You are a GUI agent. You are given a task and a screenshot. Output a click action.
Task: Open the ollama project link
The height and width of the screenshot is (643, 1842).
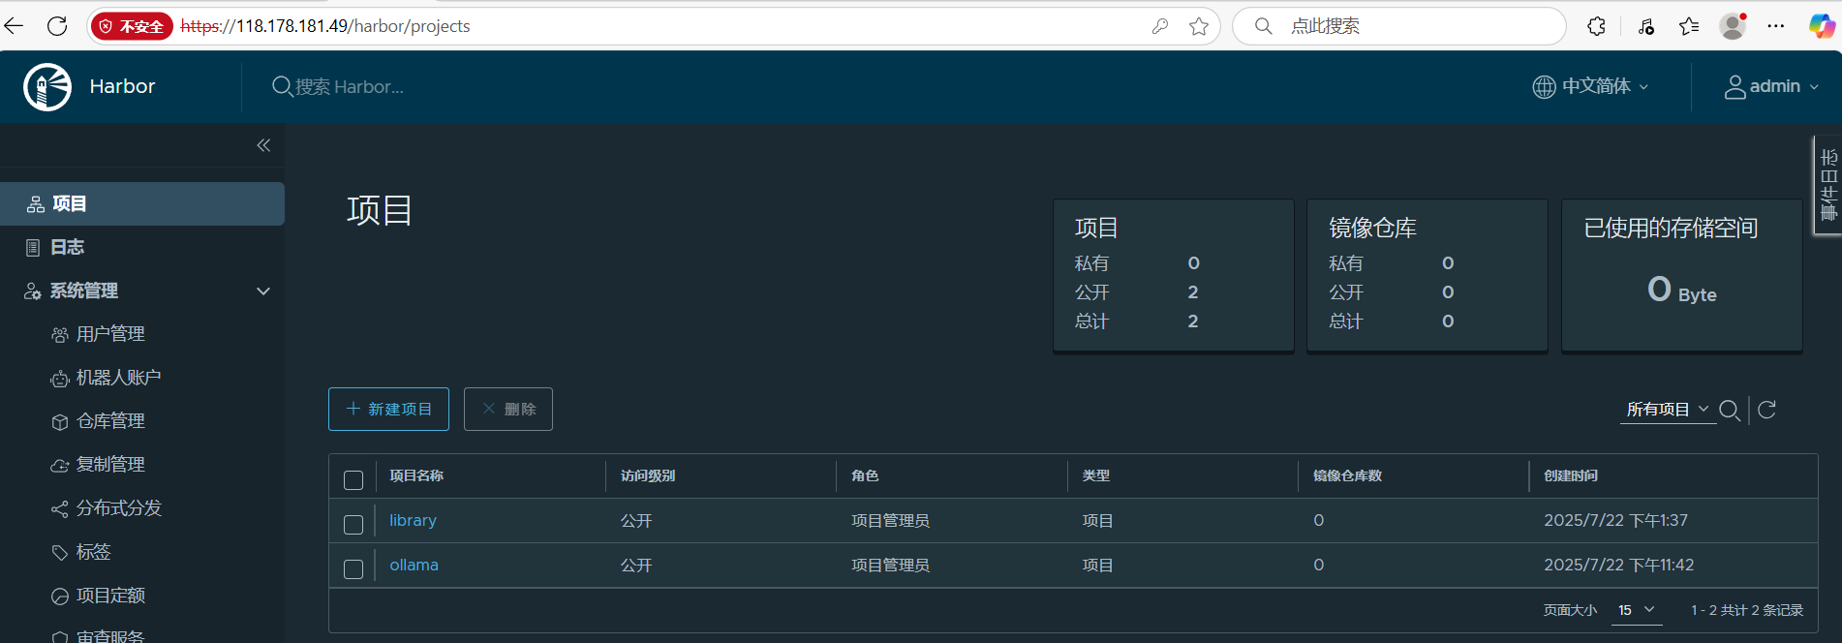(x=414, y=565)
